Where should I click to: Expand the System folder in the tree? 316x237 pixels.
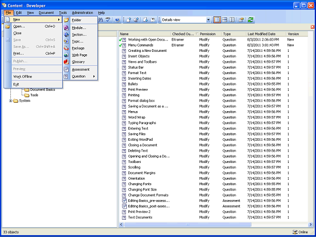pyautogui.click(x=10, y=101)
